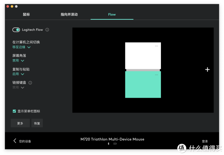Click the 更多 button
The image size is (224, 155).
(x=20, y=123)
